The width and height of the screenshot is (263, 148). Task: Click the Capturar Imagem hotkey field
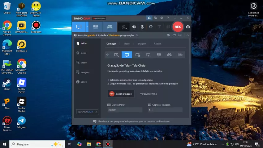tap(165, 110)
